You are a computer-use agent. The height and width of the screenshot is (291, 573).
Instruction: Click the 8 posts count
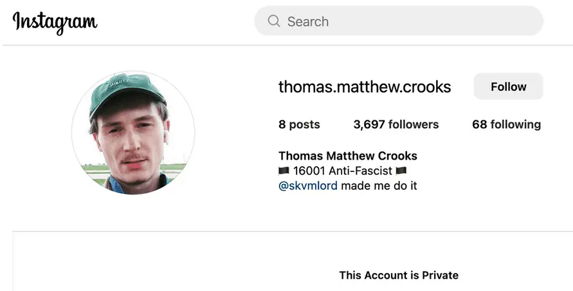click(299, 125)
